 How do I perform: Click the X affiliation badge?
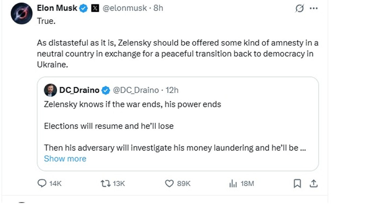[x=95, y=8]
